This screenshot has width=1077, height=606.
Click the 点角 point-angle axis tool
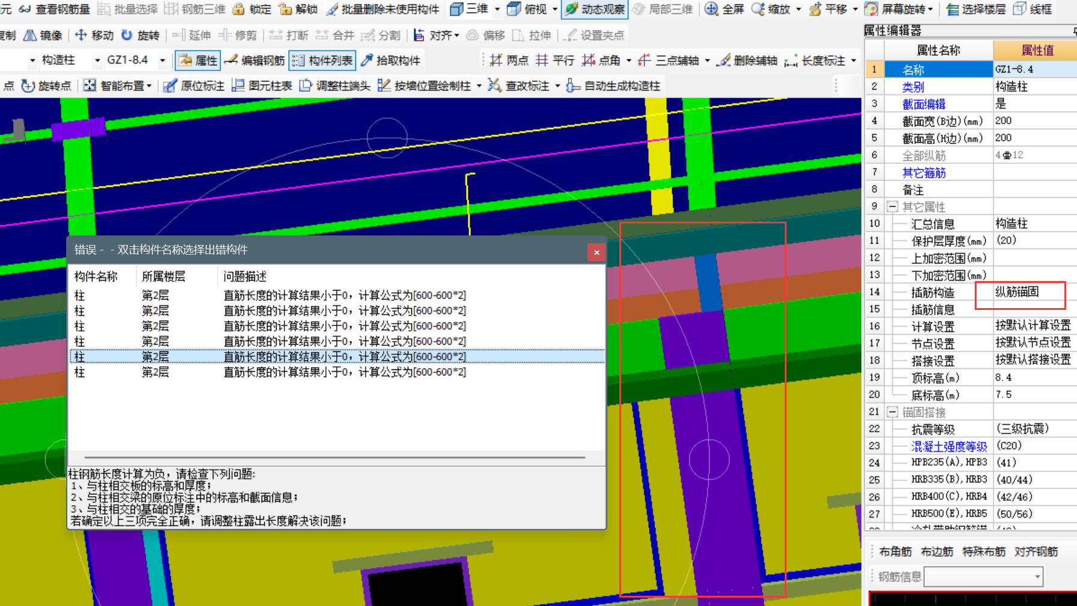click(601, 61)
